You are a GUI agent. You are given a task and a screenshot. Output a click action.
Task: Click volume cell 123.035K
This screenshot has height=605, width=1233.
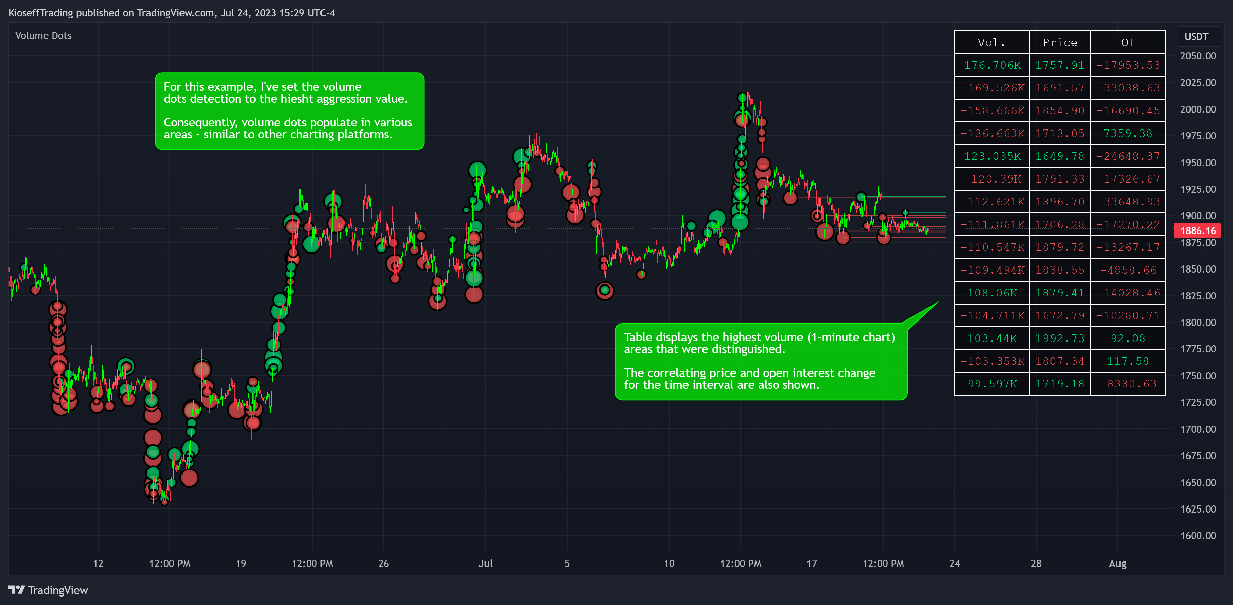(x=992, y=156)
